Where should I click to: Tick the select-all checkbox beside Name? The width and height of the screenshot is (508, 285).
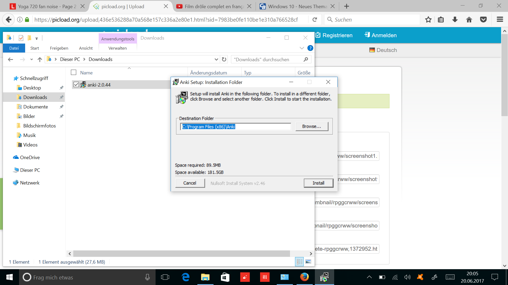[x=74, y=72]
